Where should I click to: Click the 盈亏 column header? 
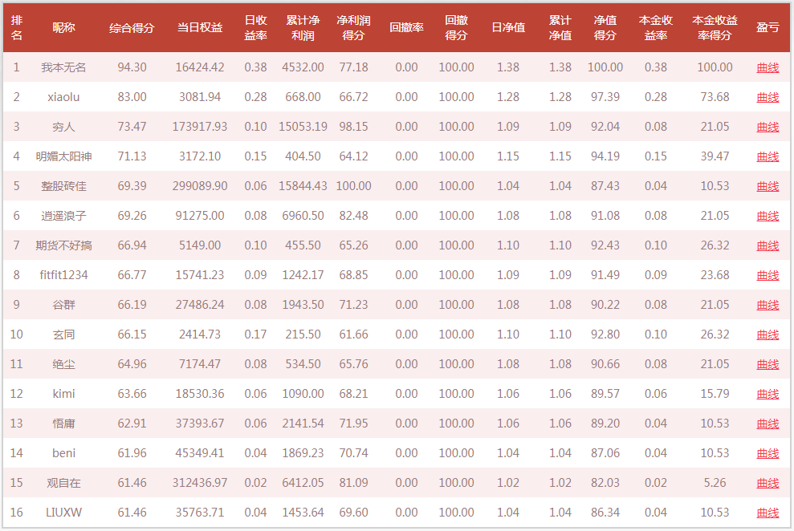tap(768, 28)
